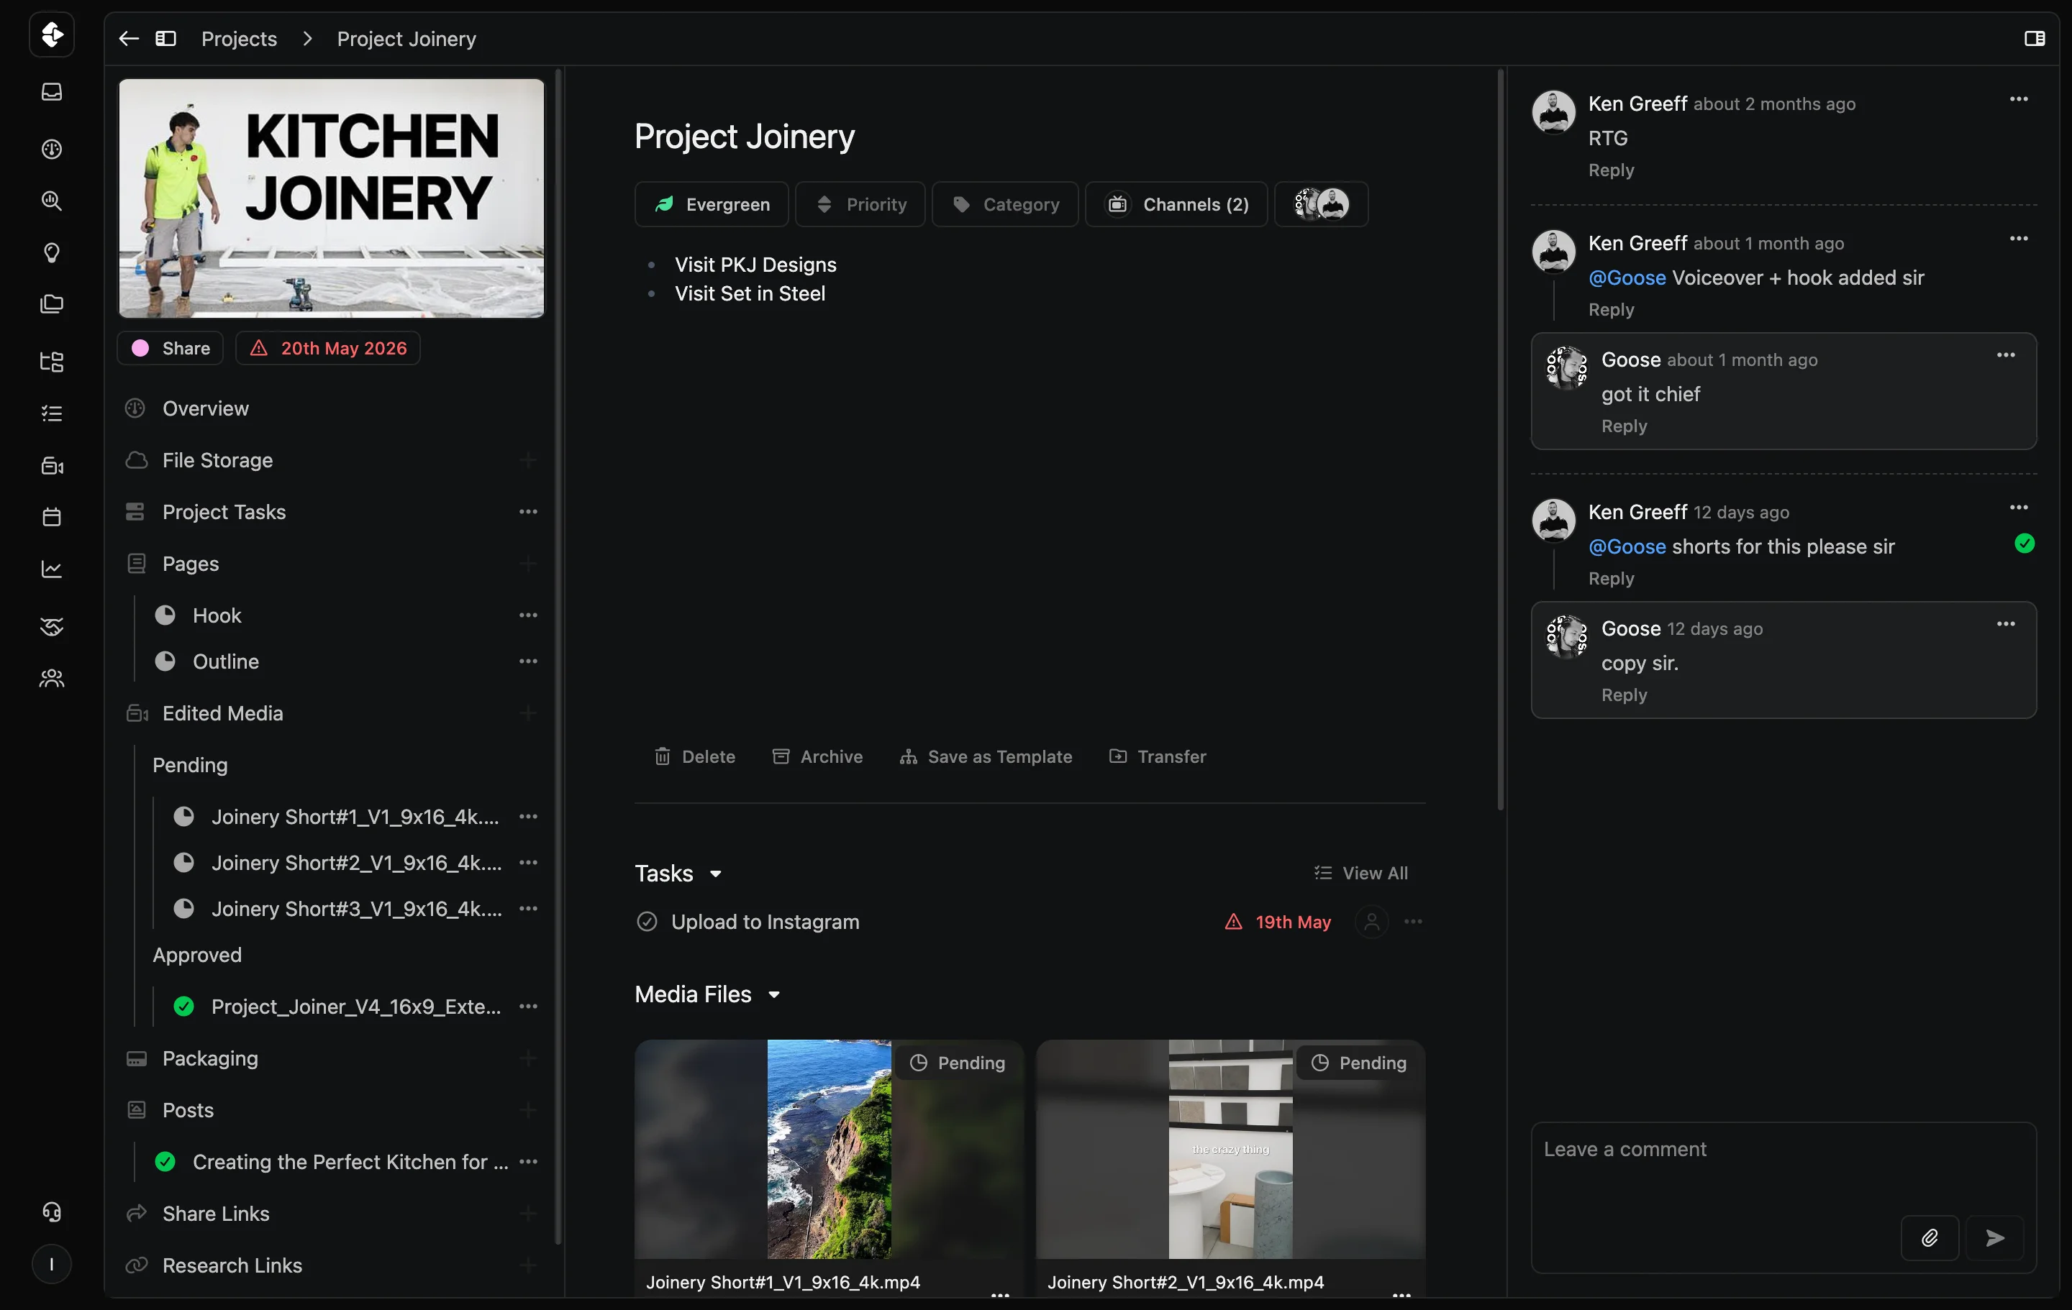
Task: Toggle the left sidebar panel icon
Action: (166, 39)
